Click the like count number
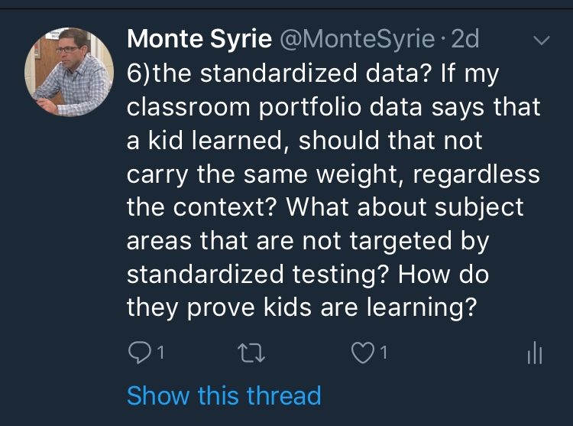 click(384, 353)
